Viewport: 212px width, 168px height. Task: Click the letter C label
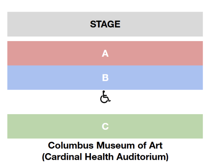pos(105,127)
